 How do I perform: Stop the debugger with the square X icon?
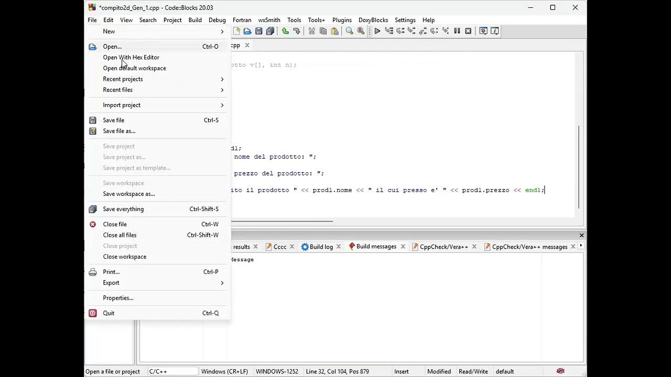click(x=468, y=31)
